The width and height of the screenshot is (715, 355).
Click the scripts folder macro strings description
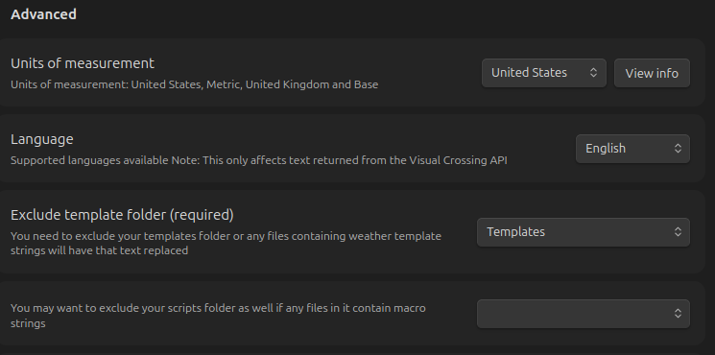pos(218,316)
